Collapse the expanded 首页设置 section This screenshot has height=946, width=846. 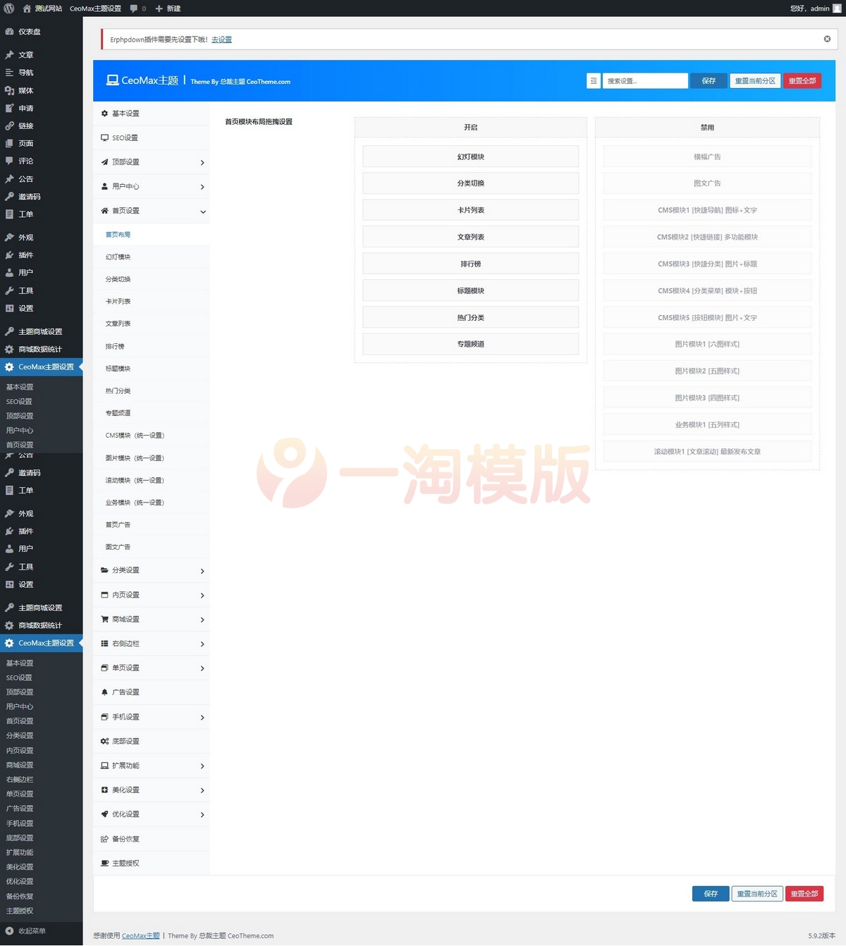pyautogui.click(x=151, y=211)
